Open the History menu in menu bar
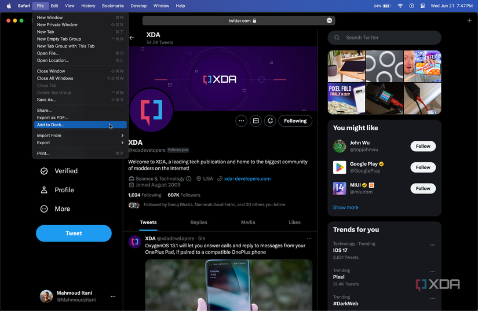The width and height of the screenshot is (478, 311). [88, 6]
